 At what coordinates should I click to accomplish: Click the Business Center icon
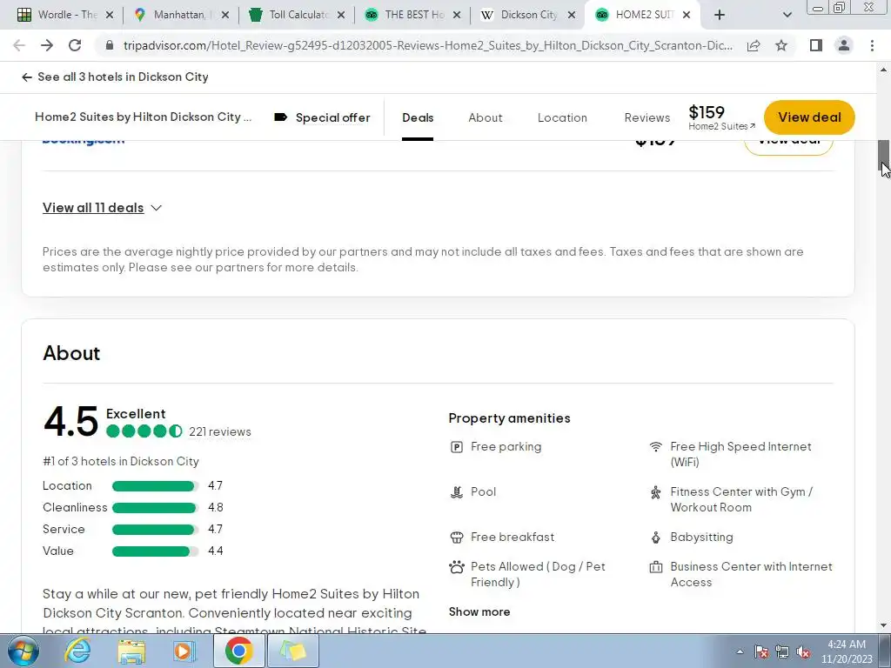pyautogui.click(x=656, y=567)
